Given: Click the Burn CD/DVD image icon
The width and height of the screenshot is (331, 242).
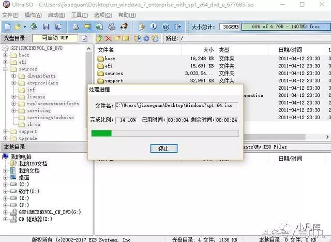Looking at the screenshot, I should click(124, 27).
